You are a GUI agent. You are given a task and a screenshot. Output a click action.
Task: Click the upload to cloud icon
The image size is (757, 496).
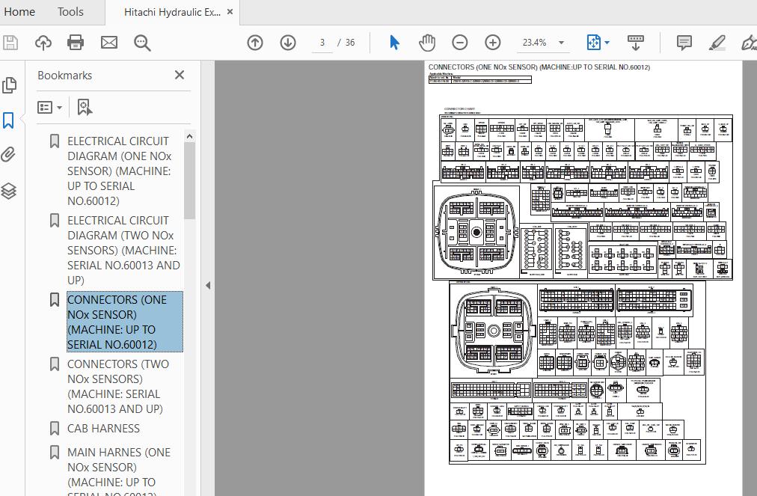[x=43, y=43]
